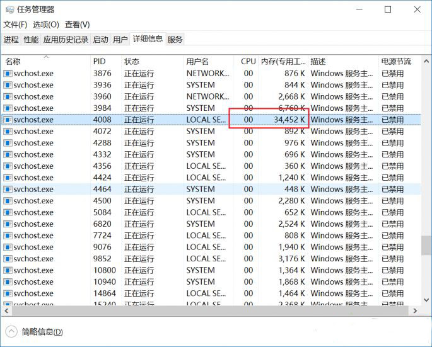Image resolution: width=432 pixels, height=347 pixels.
Task: Click icon of svchost.exe PID 3960
Action: 8,96
